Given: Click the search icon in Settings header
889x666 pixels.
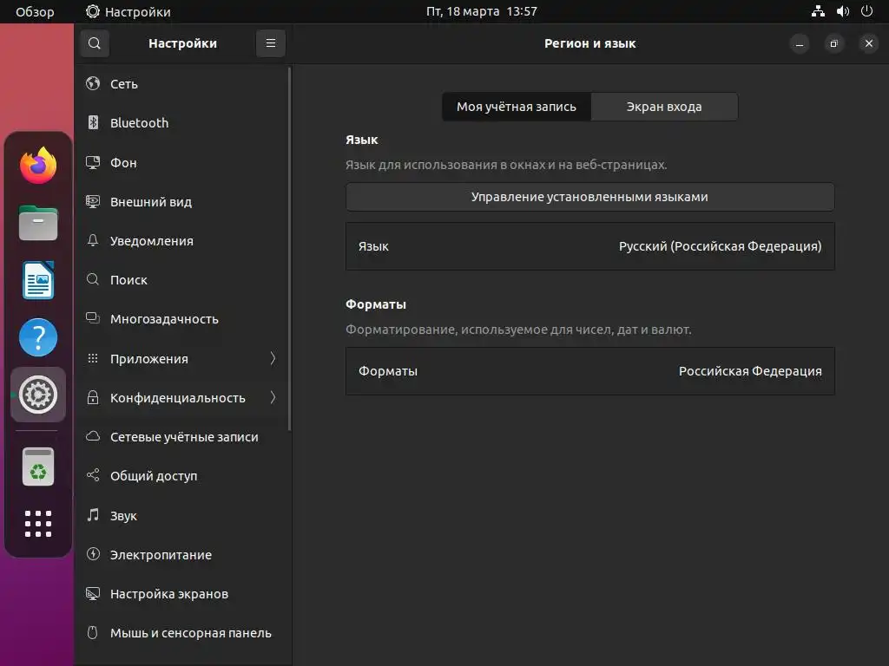Looking at the screenshot, I should (x=95, y=43).
